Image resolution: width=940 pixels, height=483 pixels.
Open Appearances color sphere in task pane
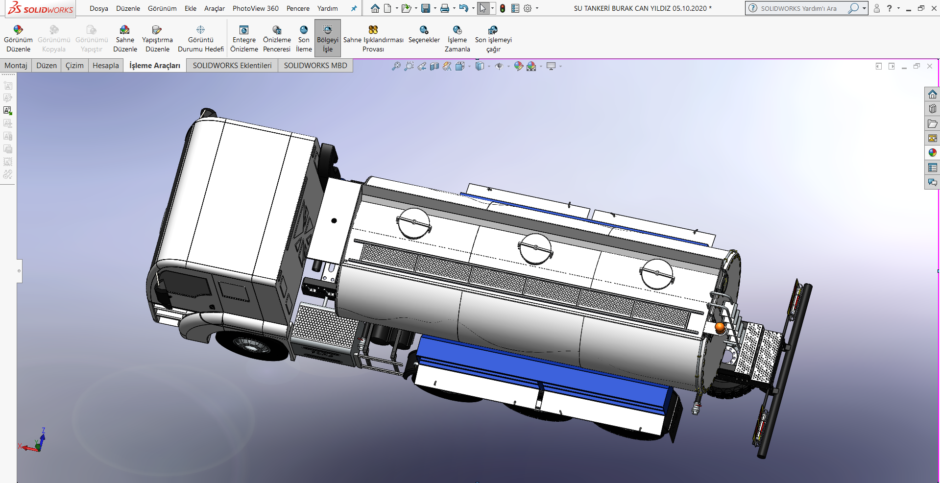pos(932,153)
